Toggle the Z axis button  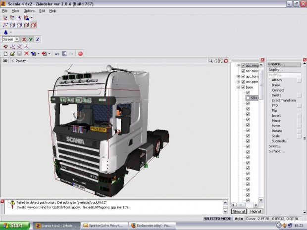(38, 39)
